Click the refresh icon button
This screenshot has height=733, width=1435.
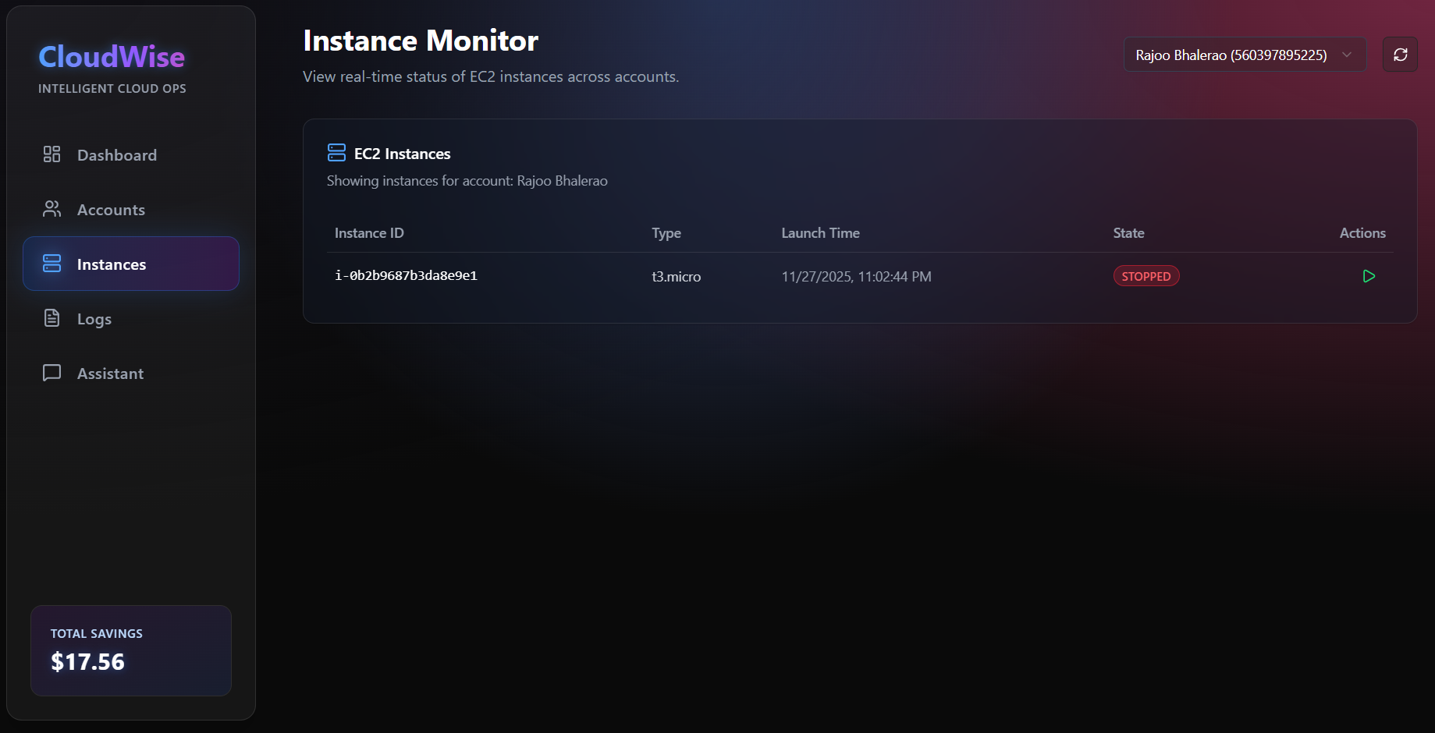click(1400, 55)
